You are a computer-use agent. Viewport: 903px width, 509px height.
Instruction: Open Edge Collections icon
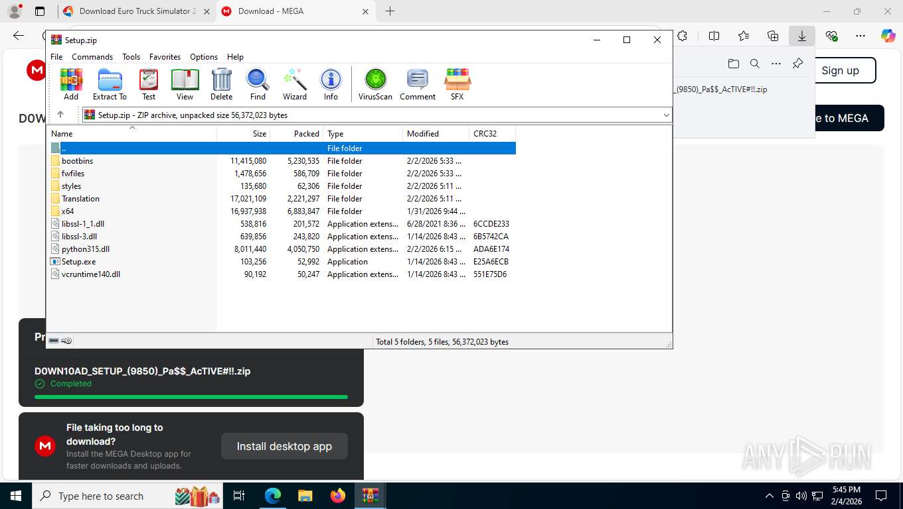pos(773,36)
